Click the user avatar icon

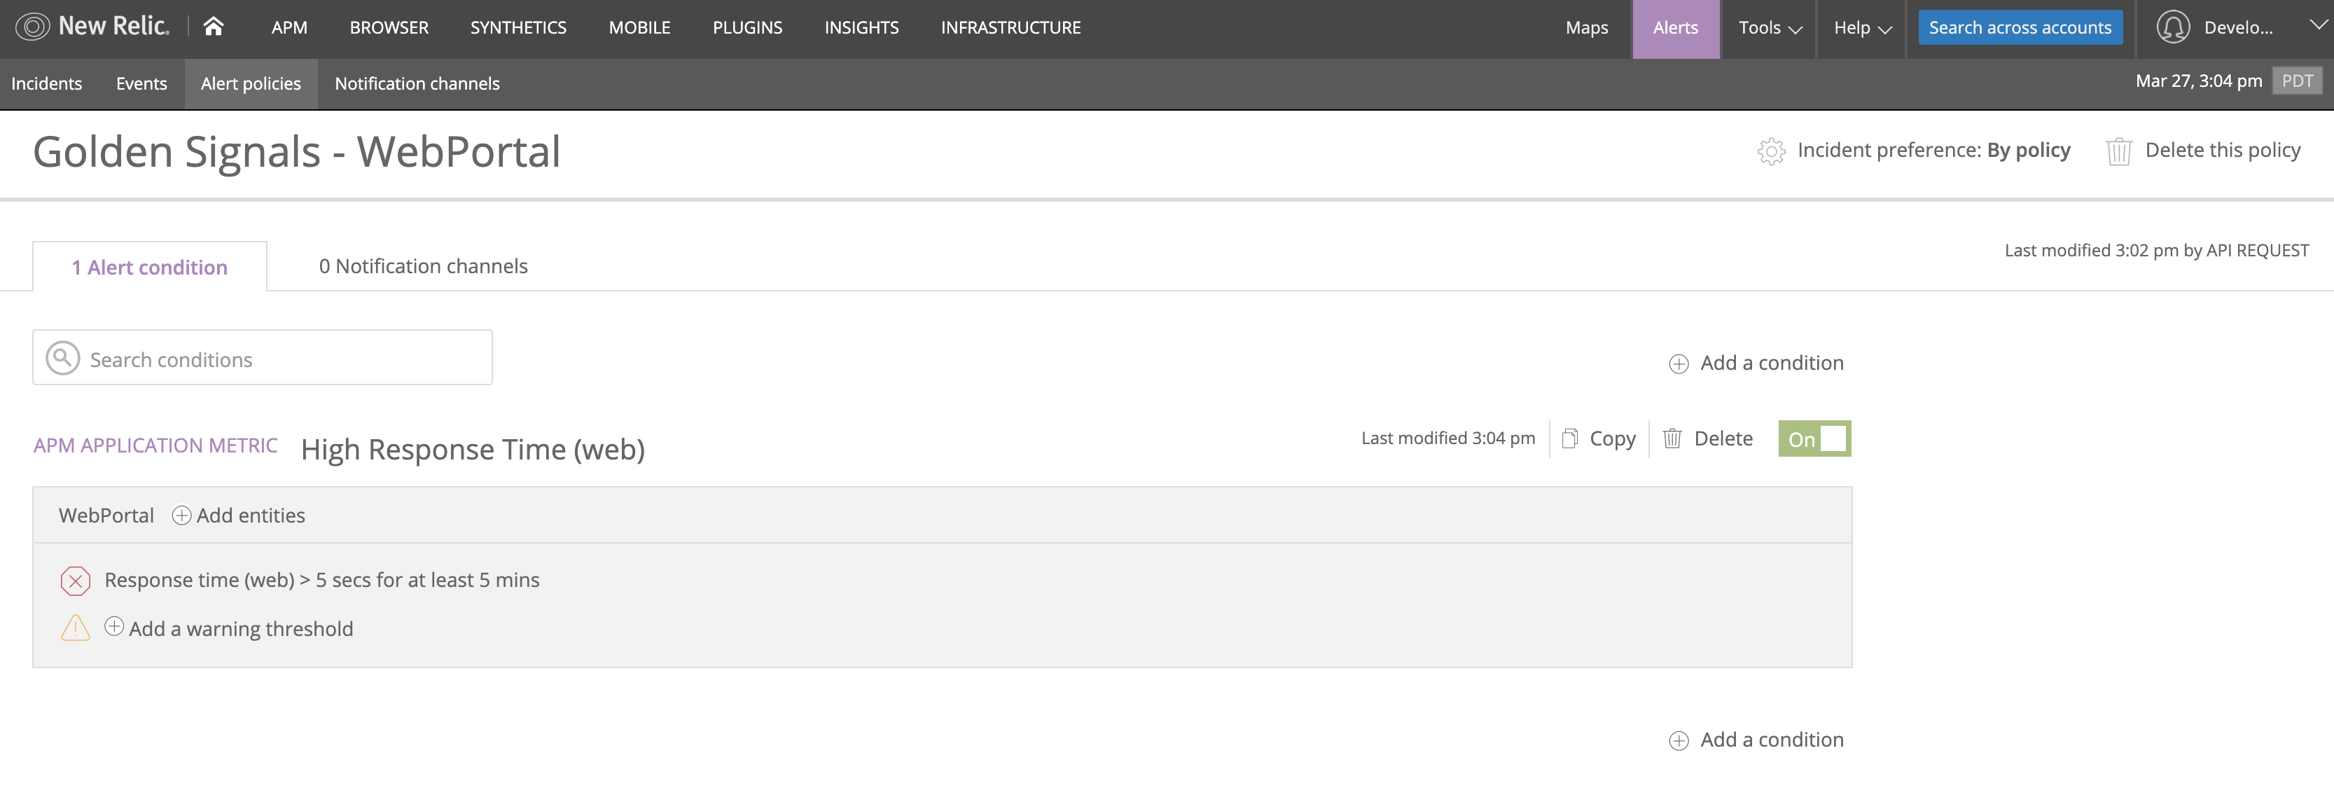2173,27
